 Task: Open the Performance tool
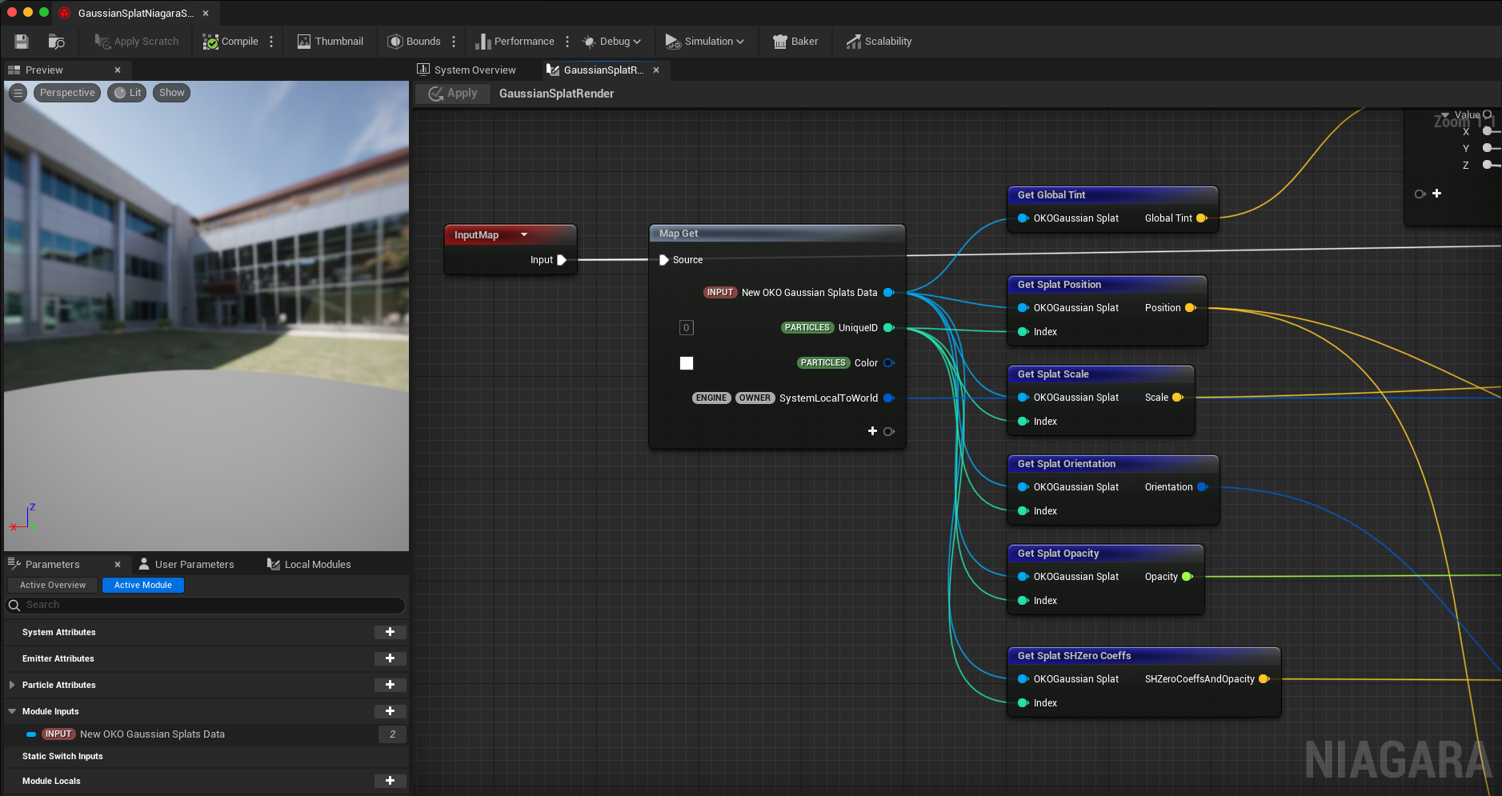(x=515, y=42)
